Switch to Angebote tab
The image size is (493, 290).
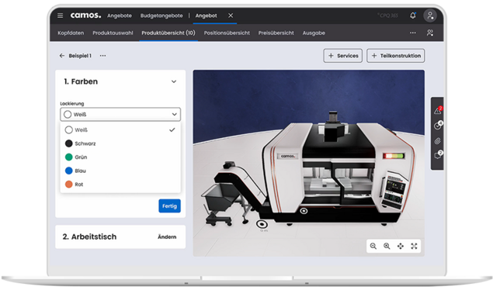(120, 16)
